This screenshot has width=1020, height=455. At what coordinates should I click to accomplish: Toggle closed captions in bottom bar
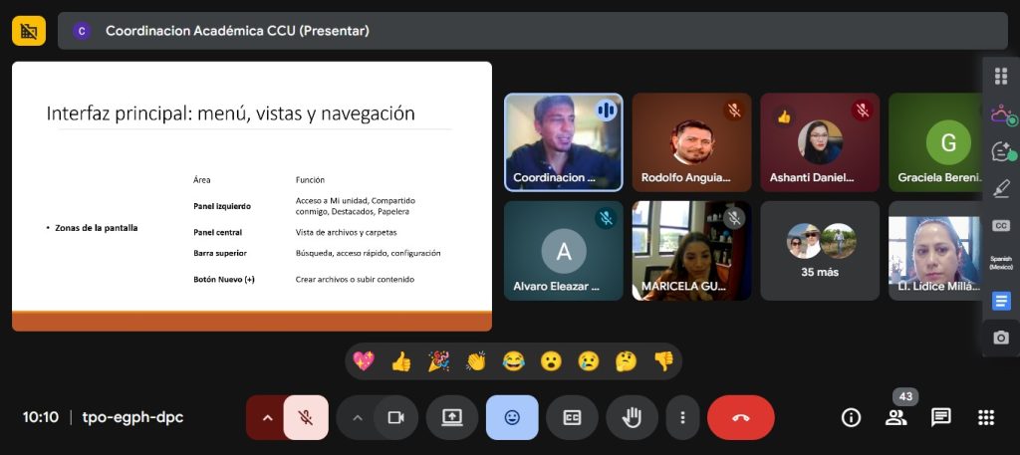click(x=572, y=417)
